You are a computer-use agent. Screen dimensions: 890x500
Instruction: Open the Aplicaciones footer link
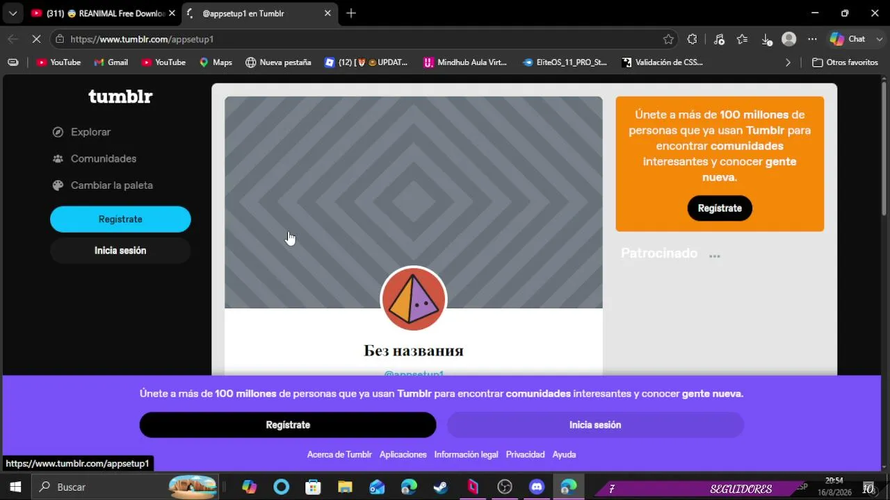403,454
